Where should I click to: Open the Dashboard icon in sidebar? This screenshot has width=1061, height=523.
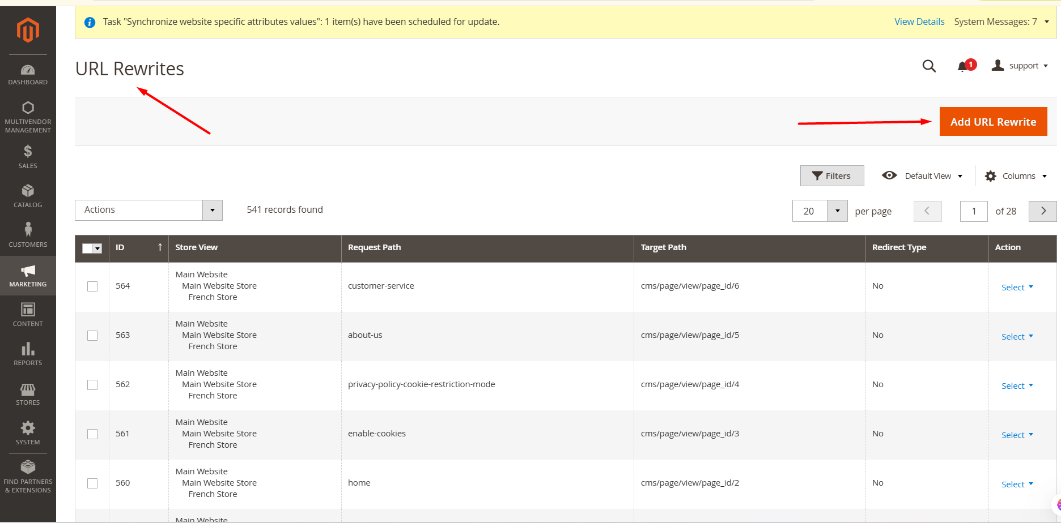(x=28, y=70)
